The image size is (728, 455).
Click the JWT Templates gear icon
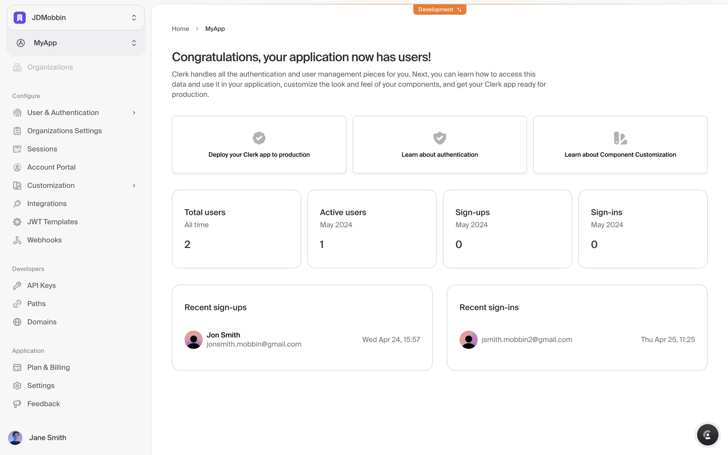pyautogui.click(x=17, y=222)
